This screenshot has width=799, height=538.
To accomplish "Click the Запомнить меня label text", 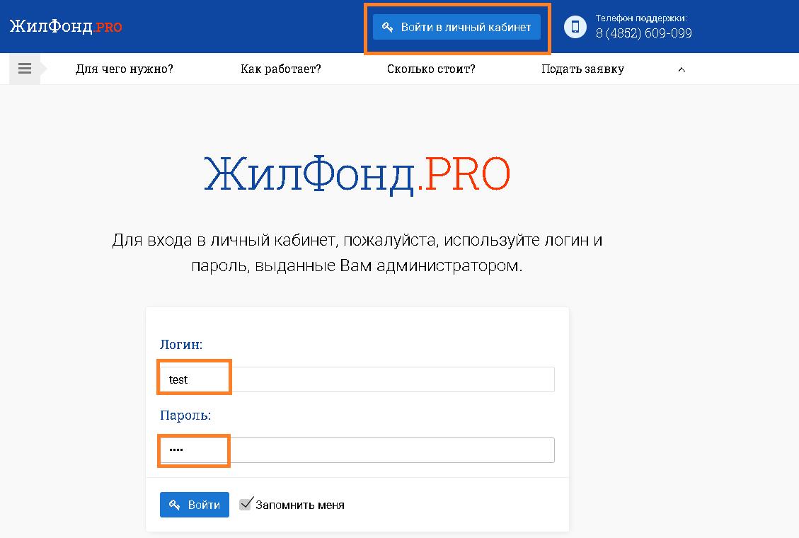I will pos(300,505).
